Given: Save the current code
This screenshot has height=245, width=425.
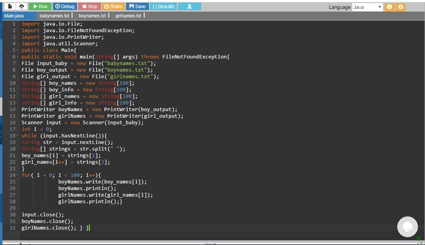Looking at the screenshot, I should tap(138, 6).
